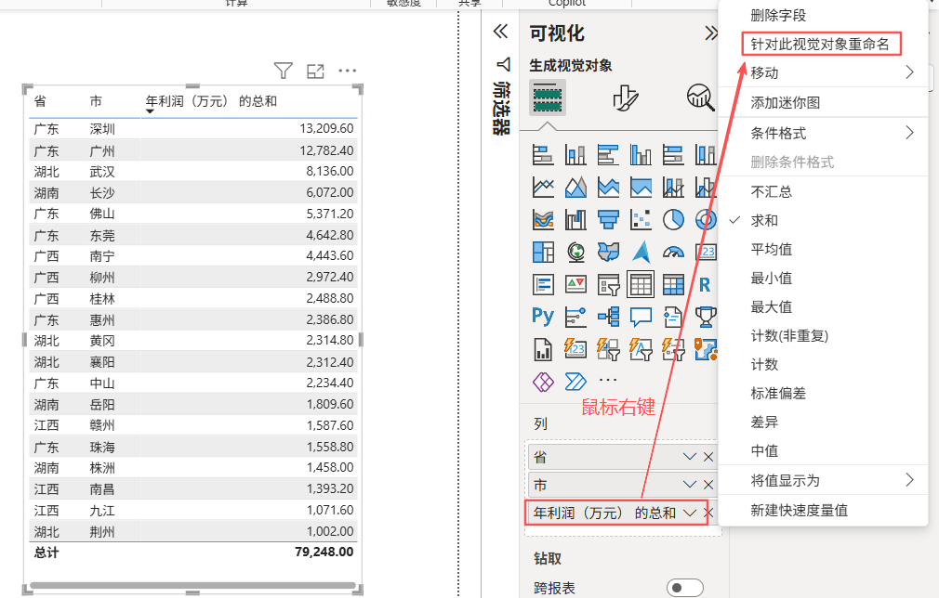Select the ribbon chart visual
939x598 pixels.
pos(543,220)
